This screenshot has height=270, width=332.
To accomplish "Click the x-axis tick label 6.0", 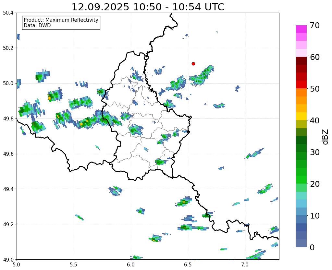I will point(131,264).
